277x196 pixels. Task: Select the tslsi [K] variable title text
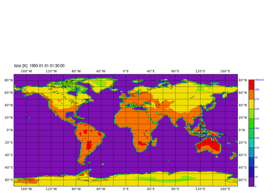(x=20, y=66)
